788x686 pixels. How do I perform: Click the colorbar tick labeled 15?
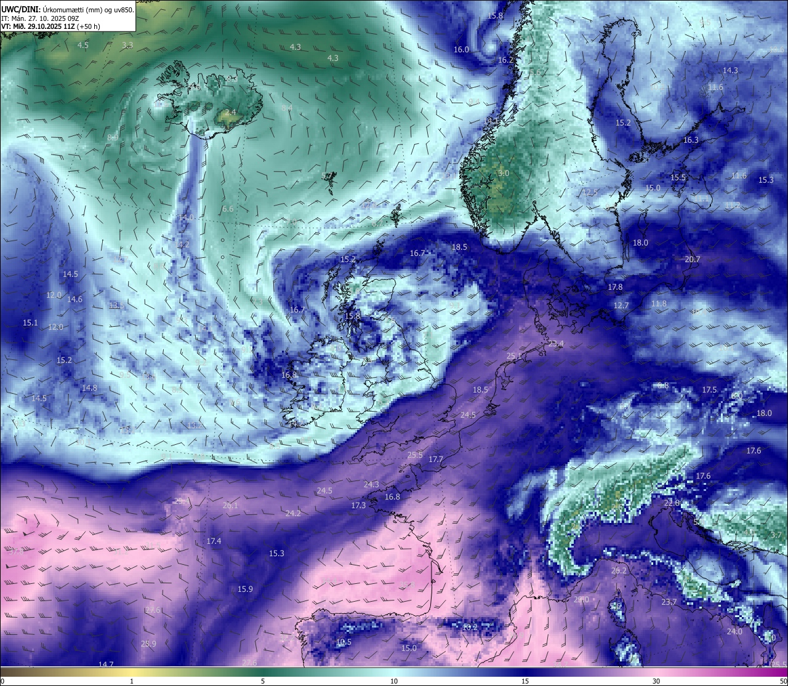[525, 681]
